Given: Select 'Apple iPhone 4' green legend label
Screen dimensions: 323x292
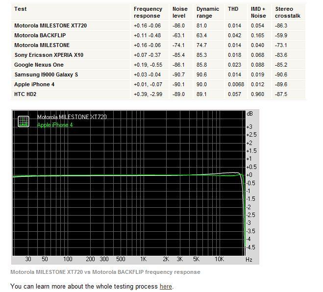Looking at the screenshot, I should [x=55, y=125].
